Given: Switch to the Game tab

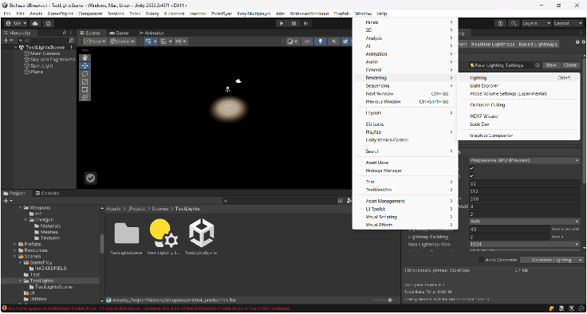Looking at the screenshot, I should [x=119, y=33].
